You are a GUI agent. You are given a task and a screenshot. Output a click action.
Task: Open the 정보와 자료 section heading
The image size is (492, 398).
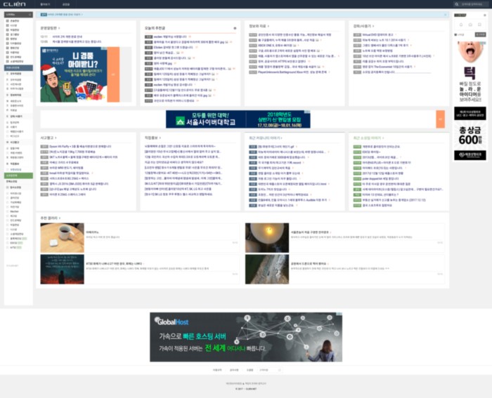coord(258,26)
